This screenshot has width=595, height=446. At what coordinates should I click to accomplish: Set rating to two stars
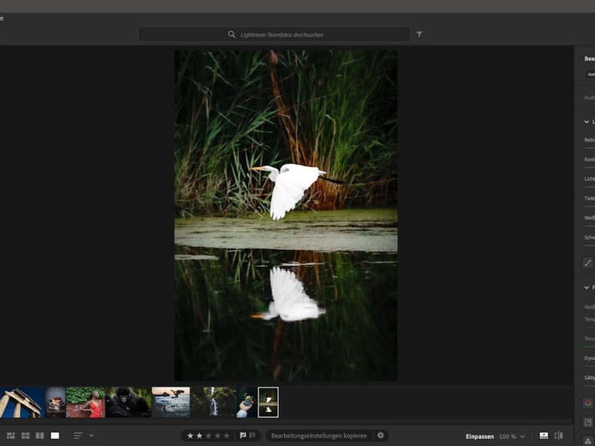(199, 436)
